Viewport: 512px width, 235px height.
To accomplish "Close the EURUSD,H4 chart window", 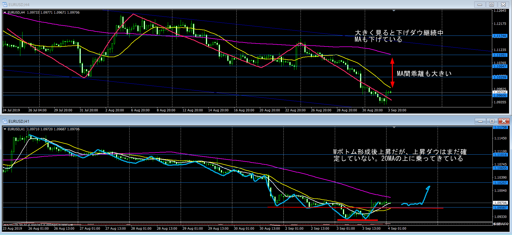I will click(x=503, y=5).
